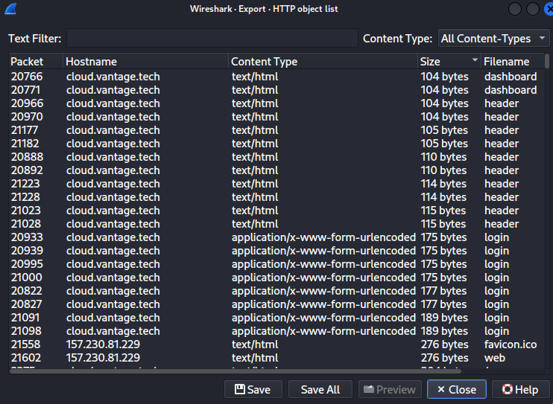Select packet 20939 login row
Image resolution: width=553 pixels, height=404 pixels.
coord(276,251)
